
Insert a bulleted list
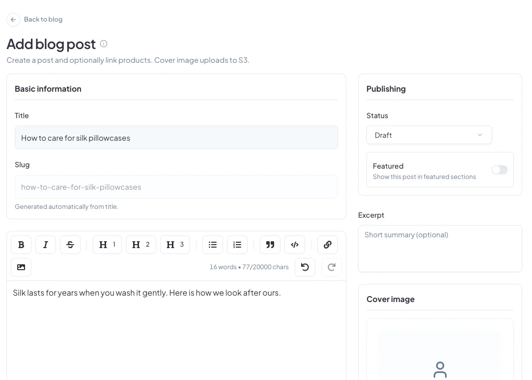[x=213, y=245]
